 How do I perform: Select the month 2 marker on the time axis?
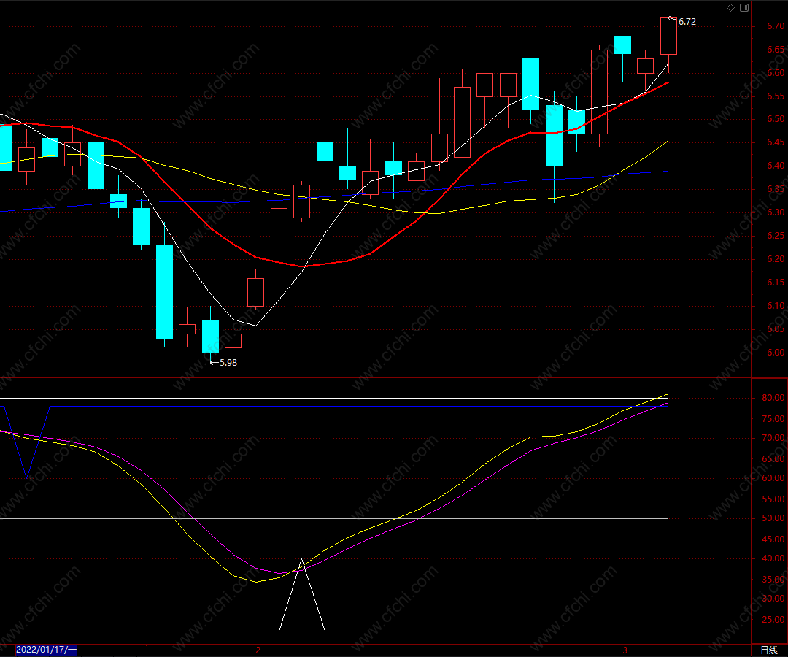pyautogui.click(x=258, y=650)
